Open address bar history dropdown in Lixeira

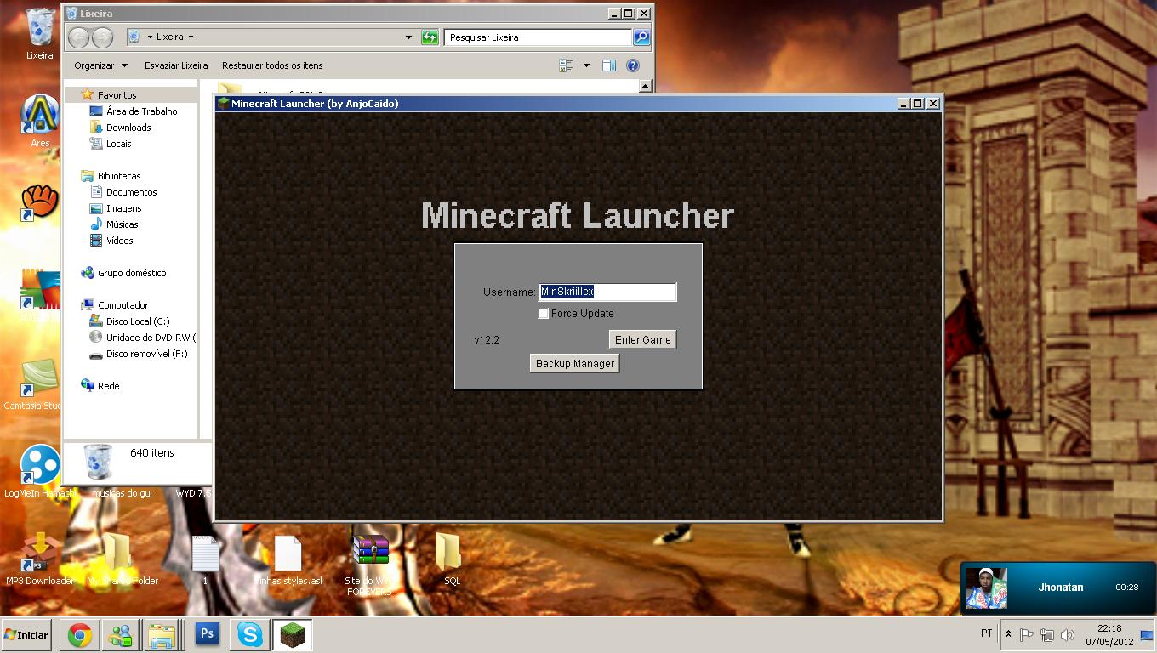pyautogui.click(x=408, y=37)
